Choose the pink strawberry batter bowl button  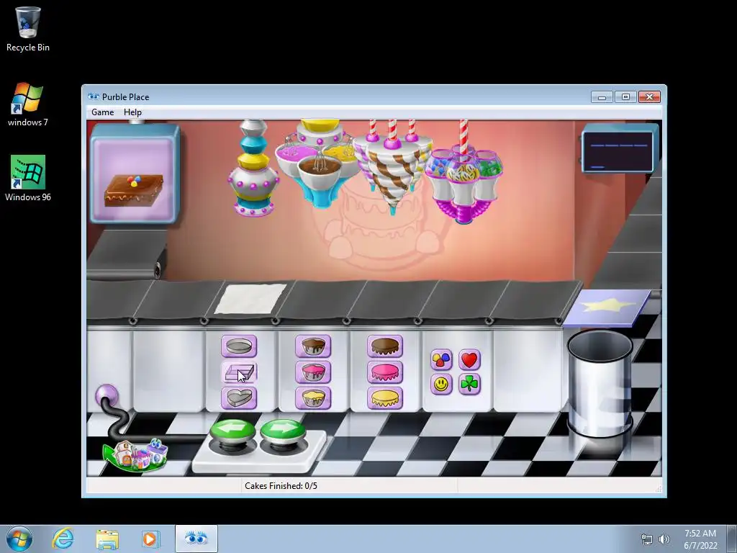pyautogui.click(x=313, y=372)
